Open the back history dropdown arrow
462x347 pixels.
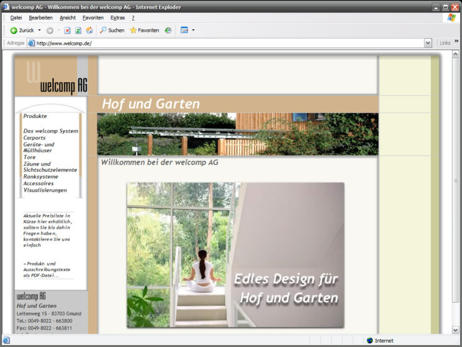pos(40,30)
